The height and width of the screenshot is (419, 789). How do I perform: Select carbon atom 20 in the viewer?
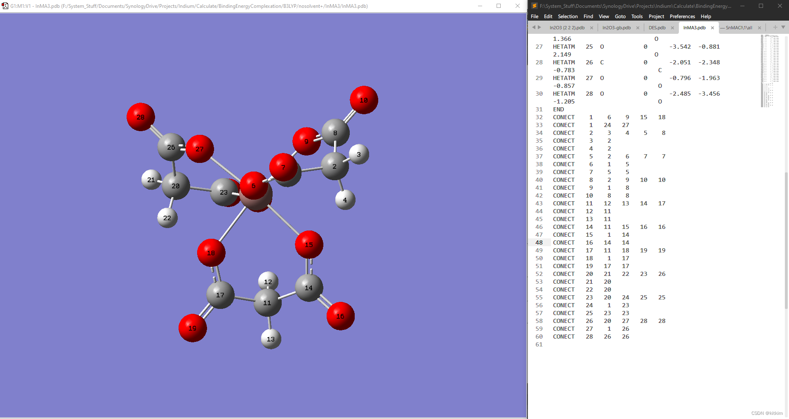click(176, 186)
